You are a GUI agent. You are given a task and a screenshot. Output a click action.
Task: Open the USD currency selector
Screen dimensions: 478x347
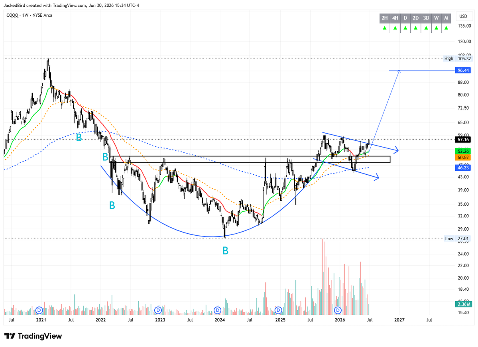(x=463, y=16)
